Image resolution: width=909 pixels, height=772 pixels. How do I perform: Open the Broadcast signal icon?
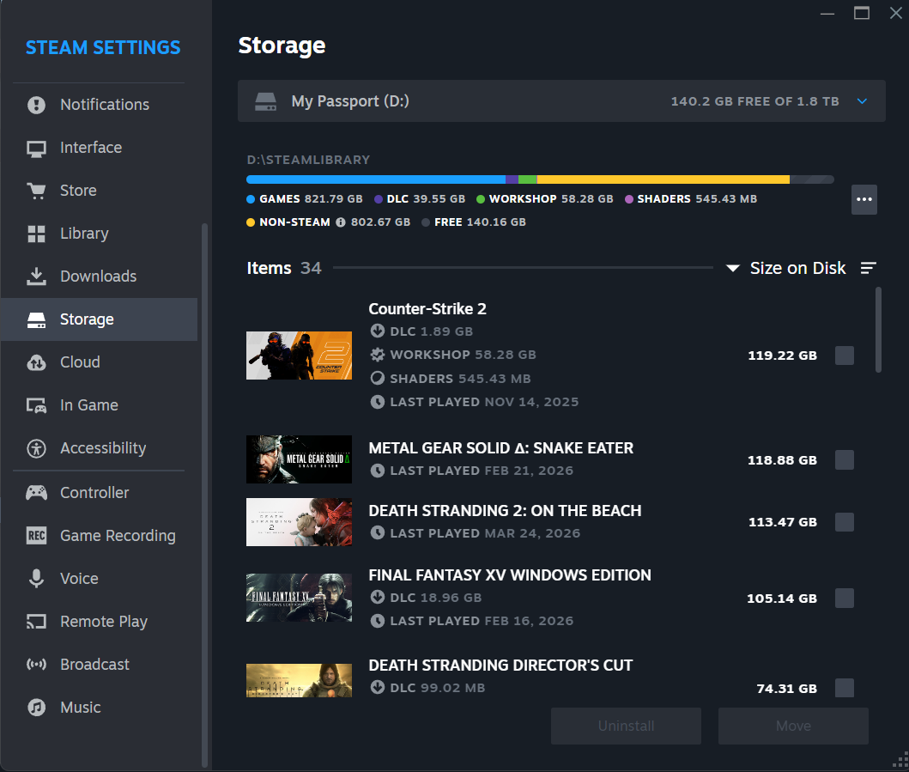click(x=37, y=665)
